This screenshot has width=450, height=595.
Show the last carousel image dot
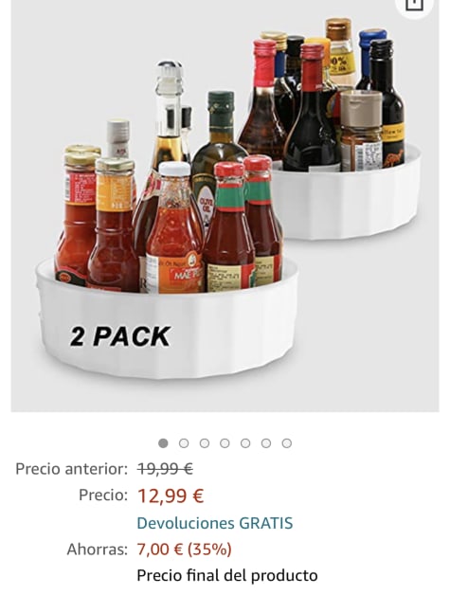coord(287,442)
